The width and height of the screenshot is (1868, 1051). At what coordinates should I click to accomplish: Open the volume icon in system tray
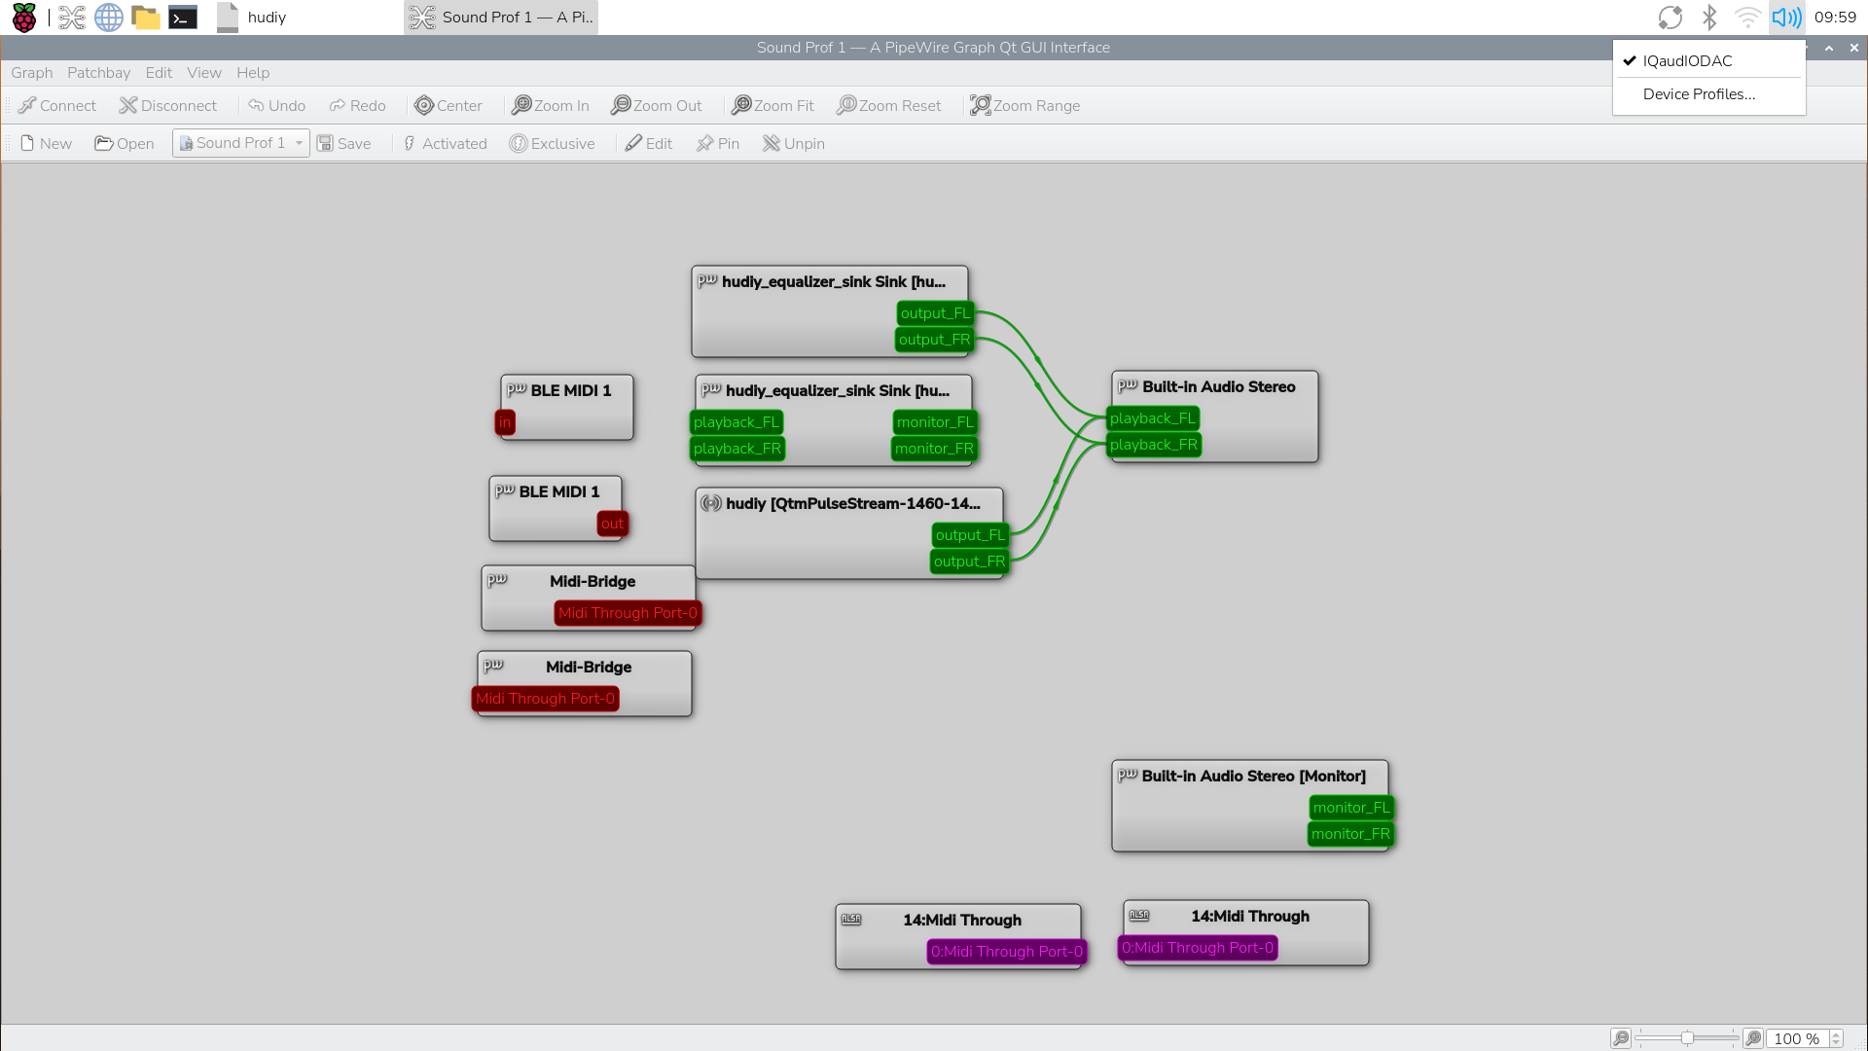click(1786, 17)
